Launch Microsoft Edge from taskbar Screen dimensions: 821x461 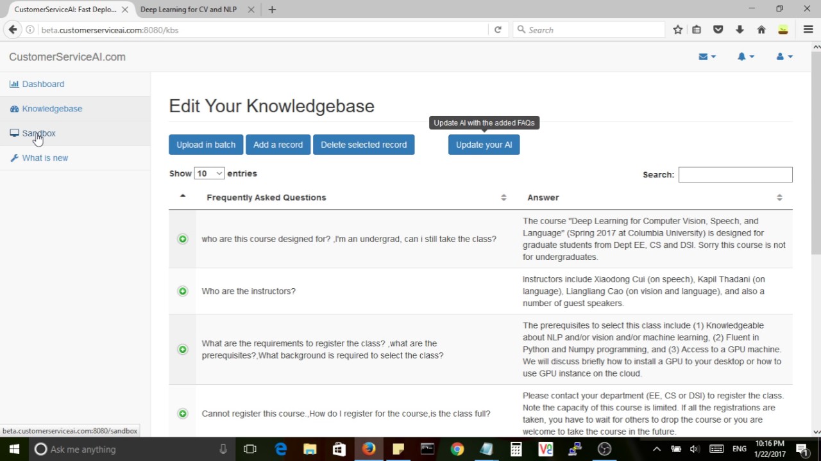[280, 449]
